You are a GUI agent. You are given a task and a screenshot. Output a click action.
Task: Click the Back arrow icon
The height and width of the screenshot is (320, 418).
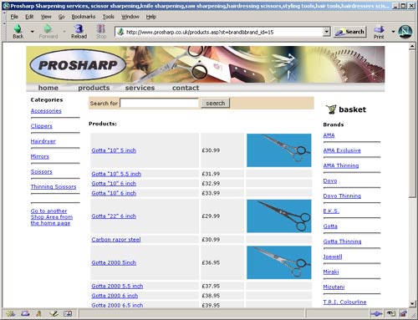coord(18,29)
